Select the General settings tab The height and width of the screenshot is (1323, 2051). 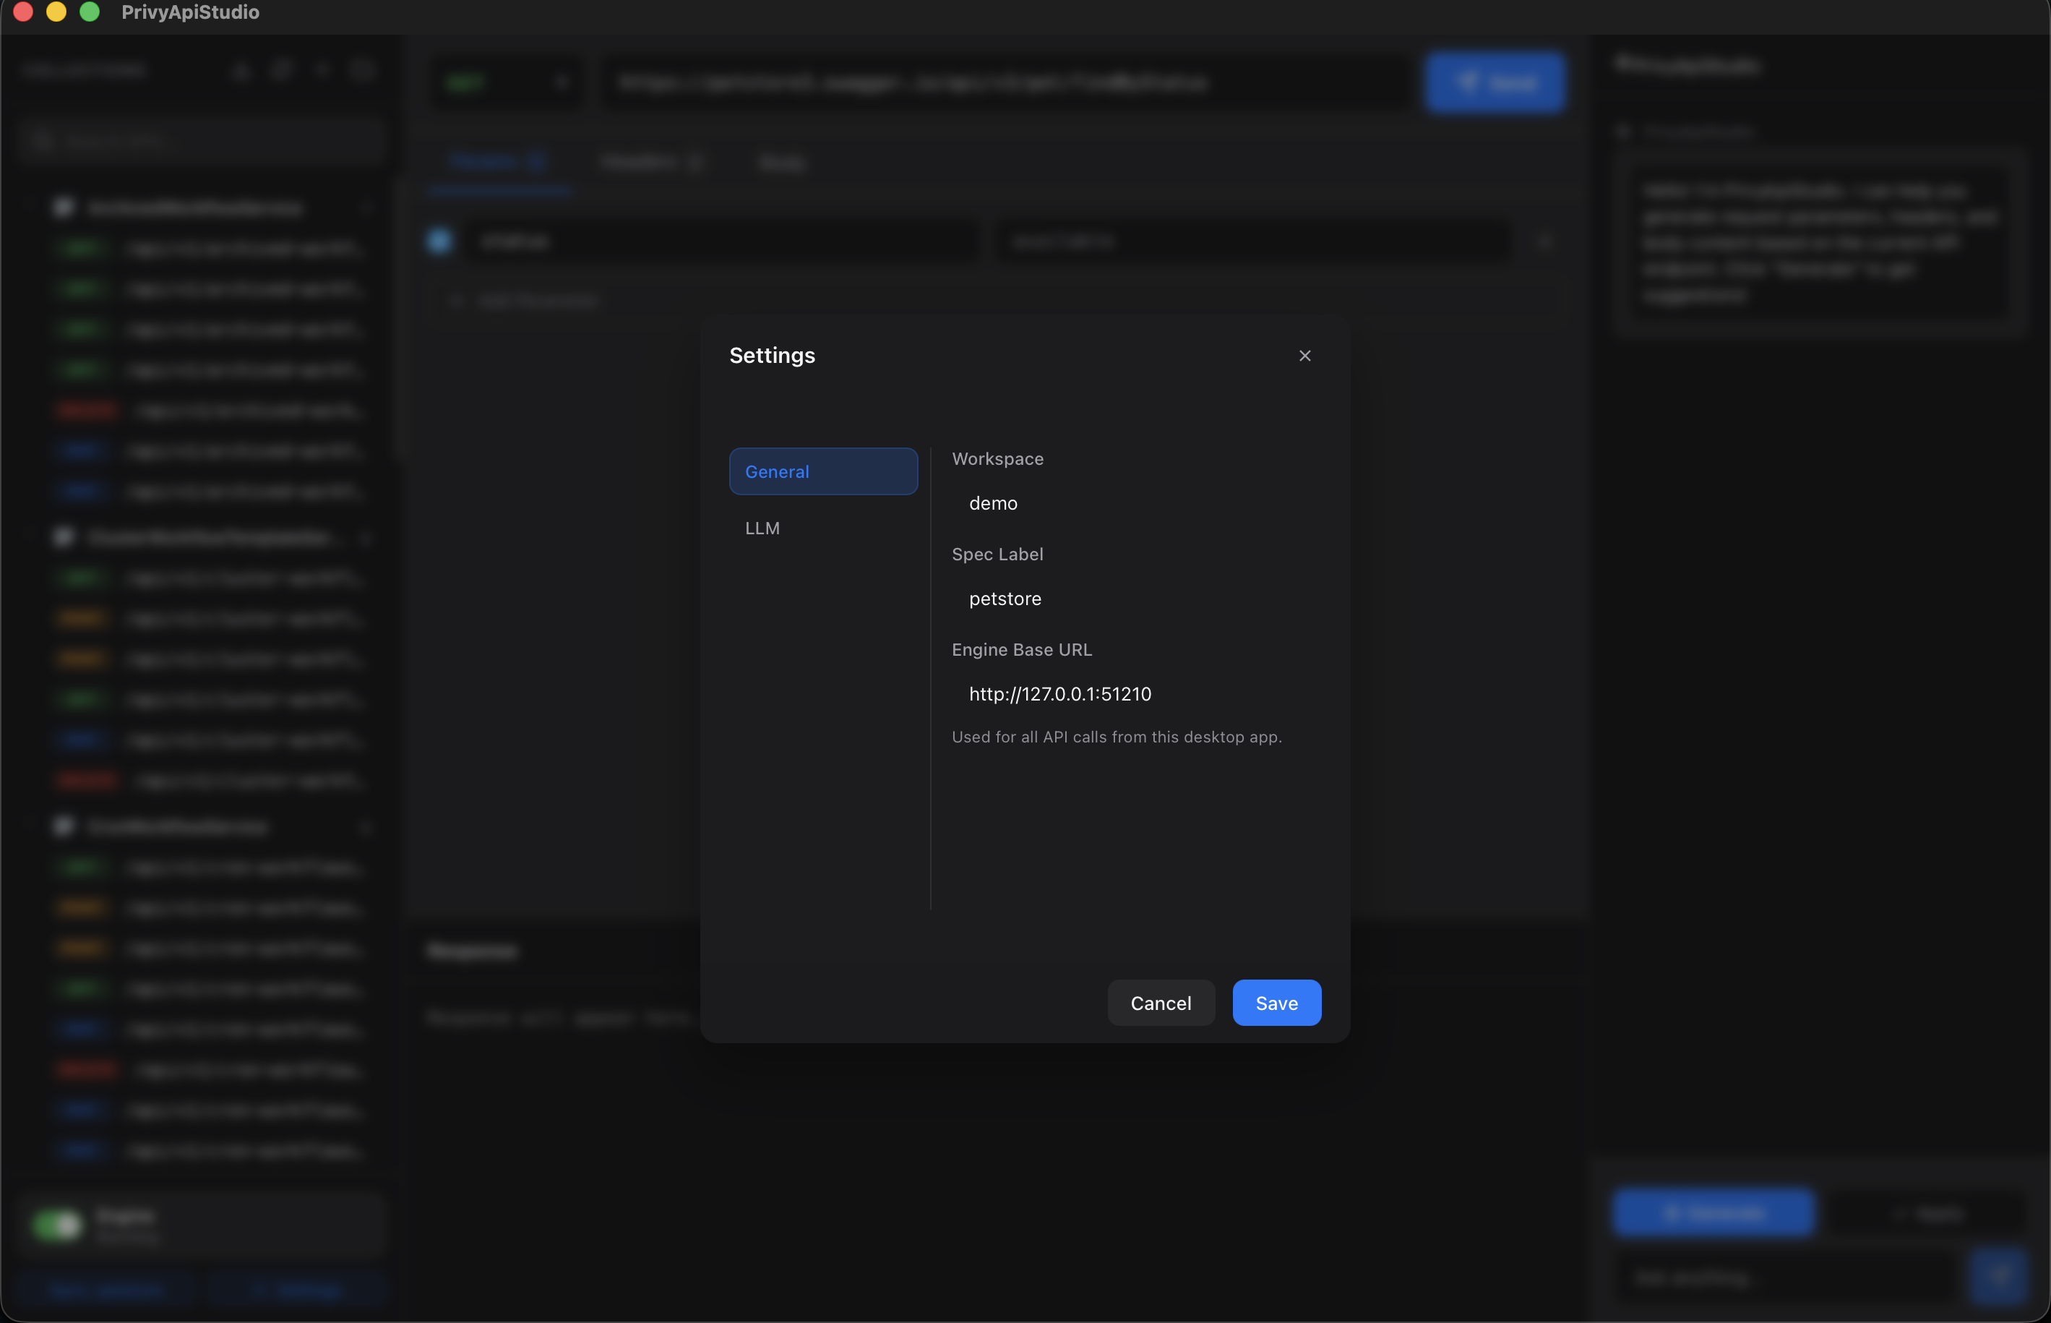[x=823, y=471]
